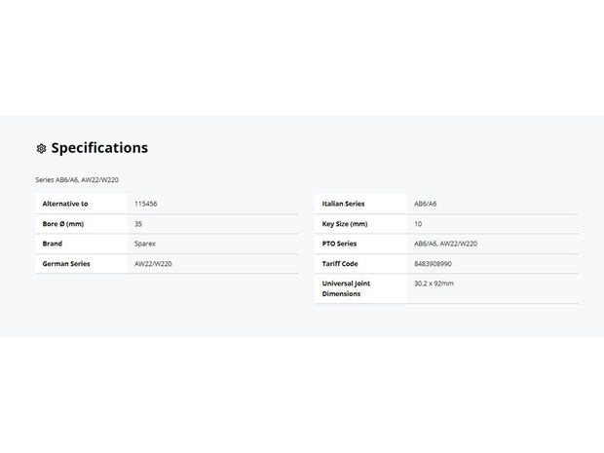Select the bore value 35
604x453 pixels.
point(138,224)
